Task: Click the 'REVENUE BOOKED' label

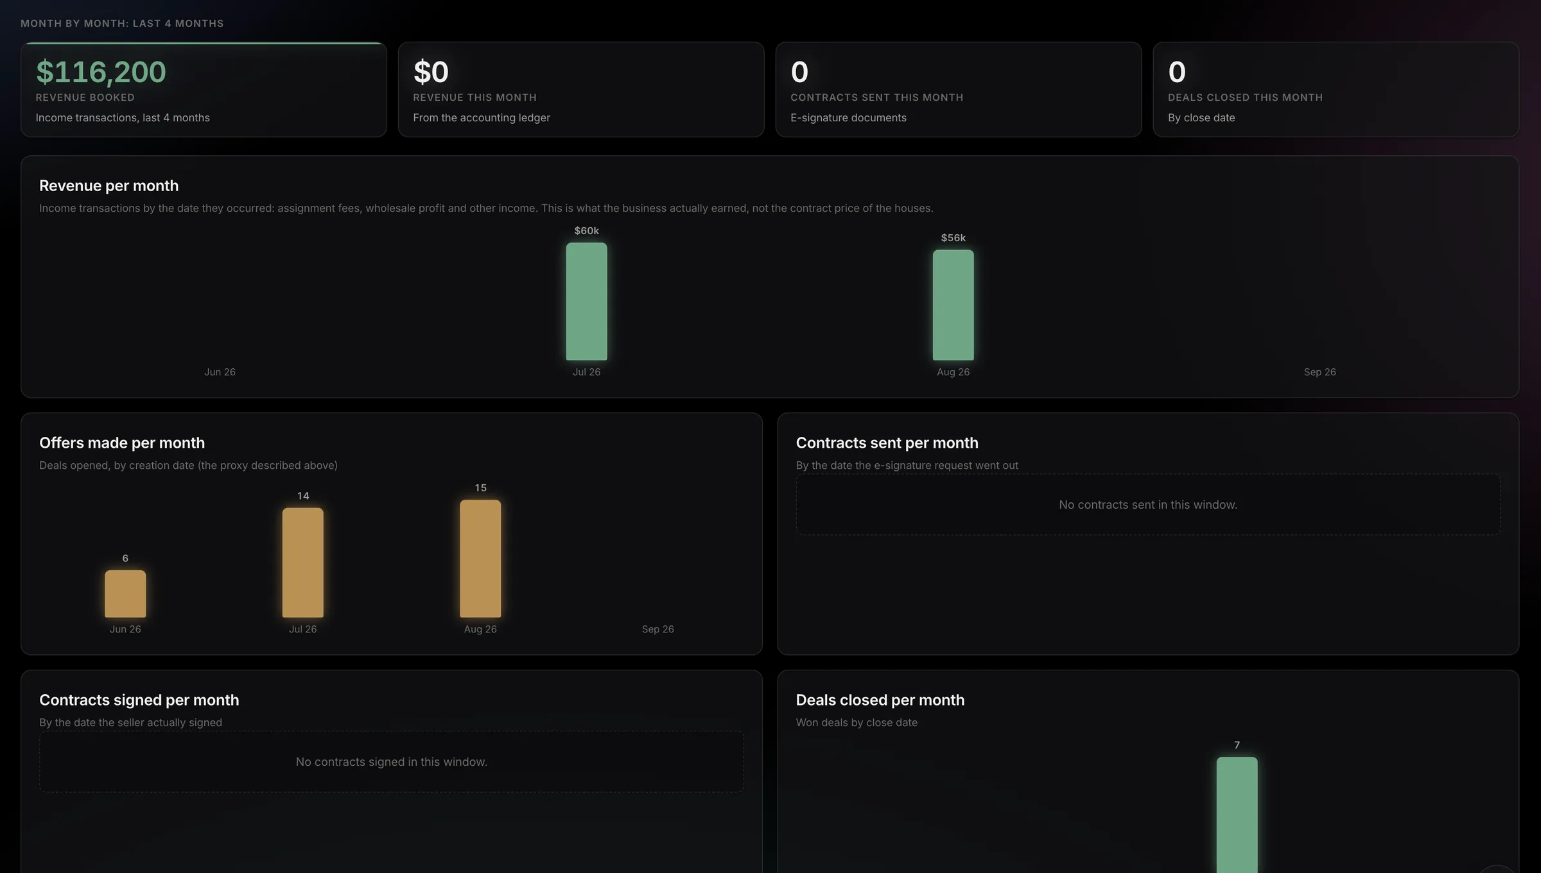Action: tap(85, 97)
